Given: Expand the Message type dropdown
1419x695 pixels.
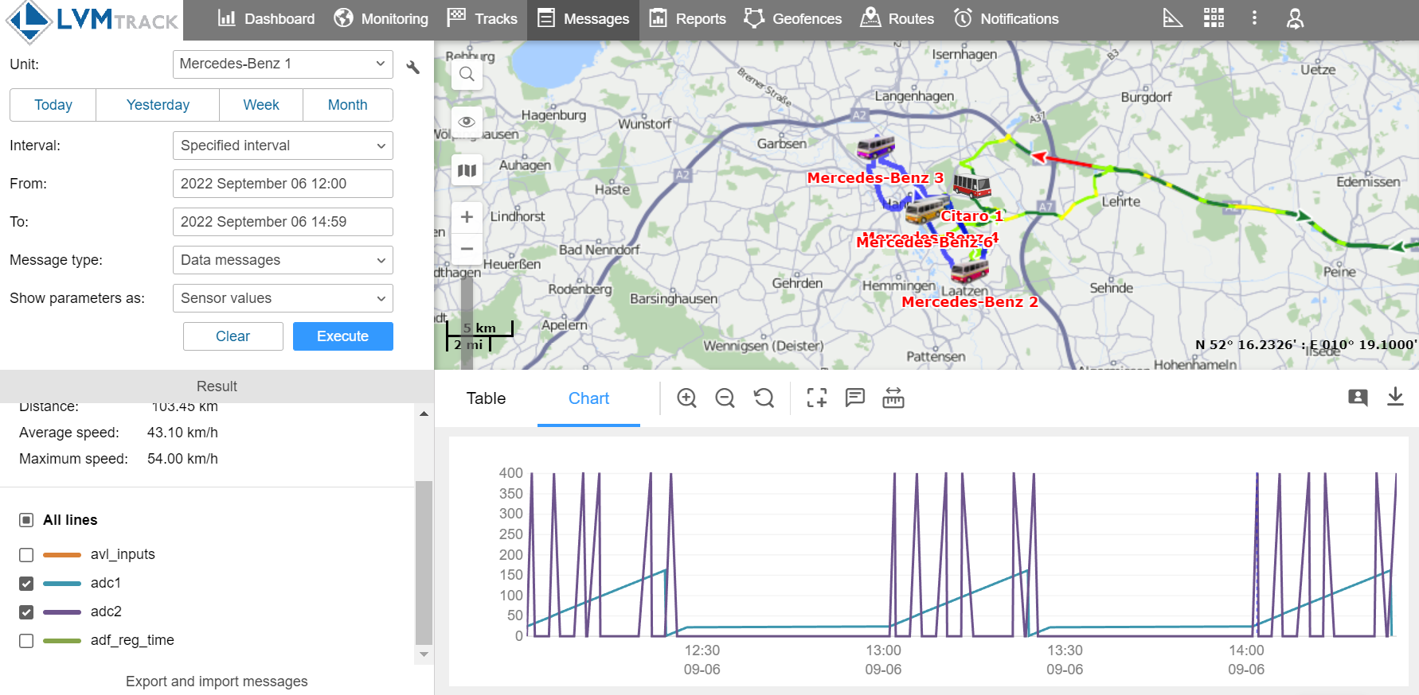Looking at the screenshot, I should click(x=283, y=260).
